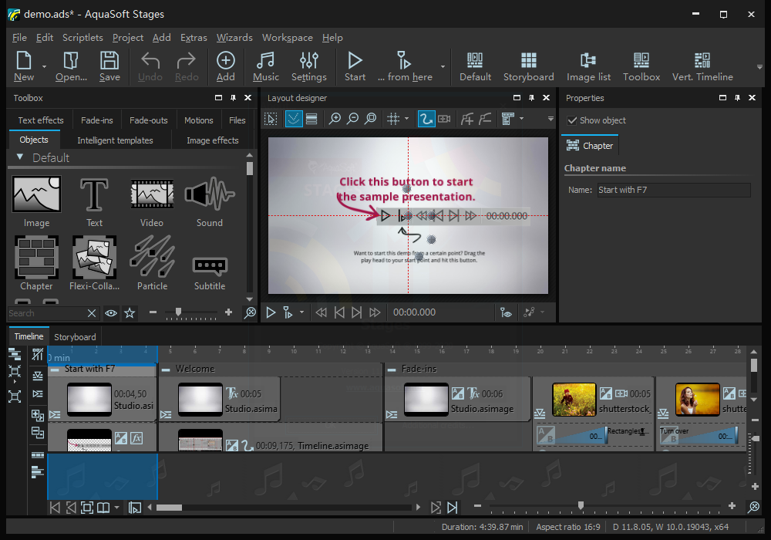Switch to Intelligent templates tab
This screenshot has width=771, height=540.
(115, 140)
